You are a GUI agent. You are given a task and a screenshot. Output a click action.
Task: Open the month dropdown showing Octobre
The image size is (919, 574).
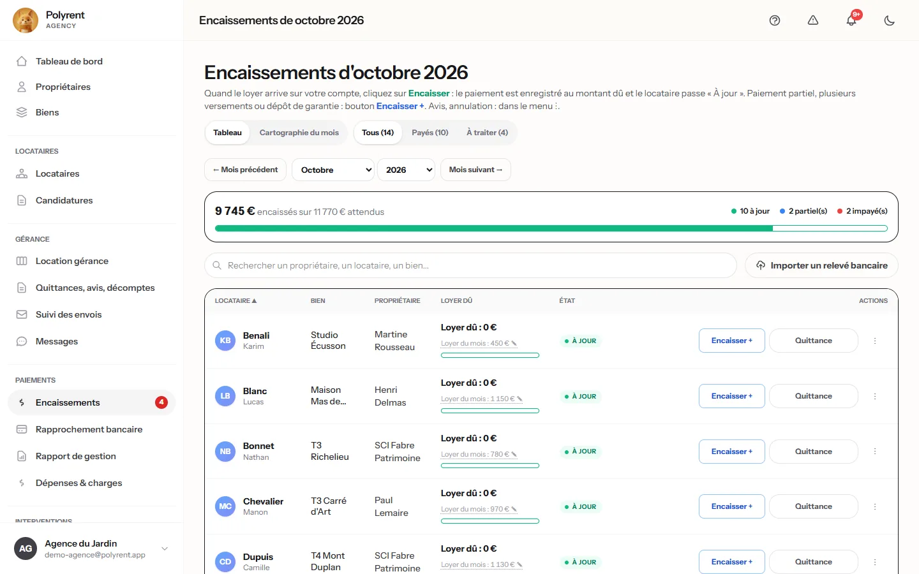click(x=333, y=170)
